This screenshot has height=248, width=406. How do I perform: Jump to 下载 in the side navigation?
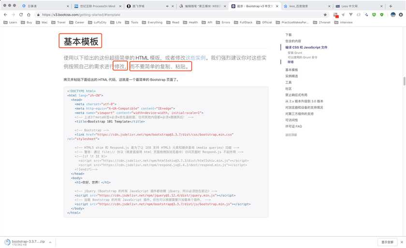[x=289, y=35]
